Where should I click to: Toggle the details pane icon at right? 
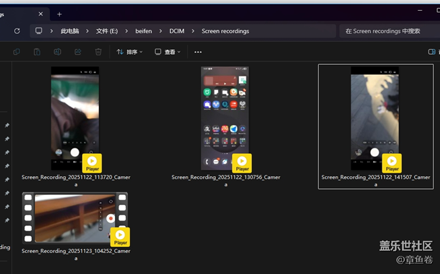(x=432, y=52)
